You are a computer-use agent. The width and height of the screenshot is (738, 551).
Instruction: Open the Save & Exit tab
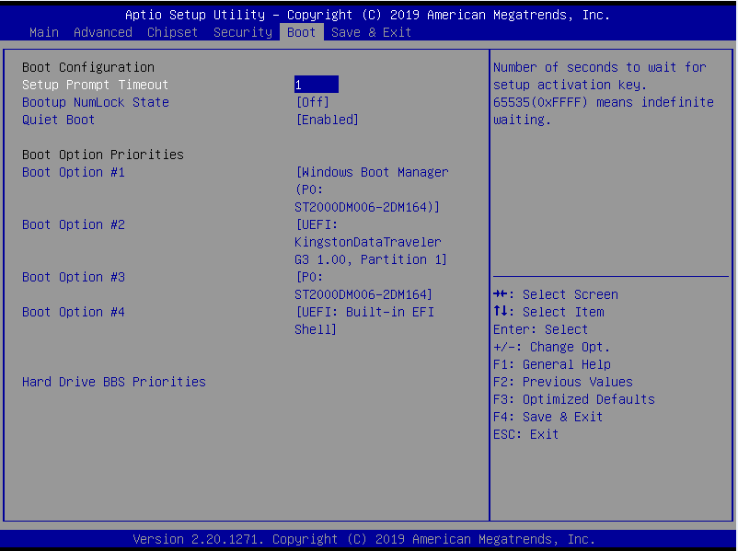click(371, 32)
